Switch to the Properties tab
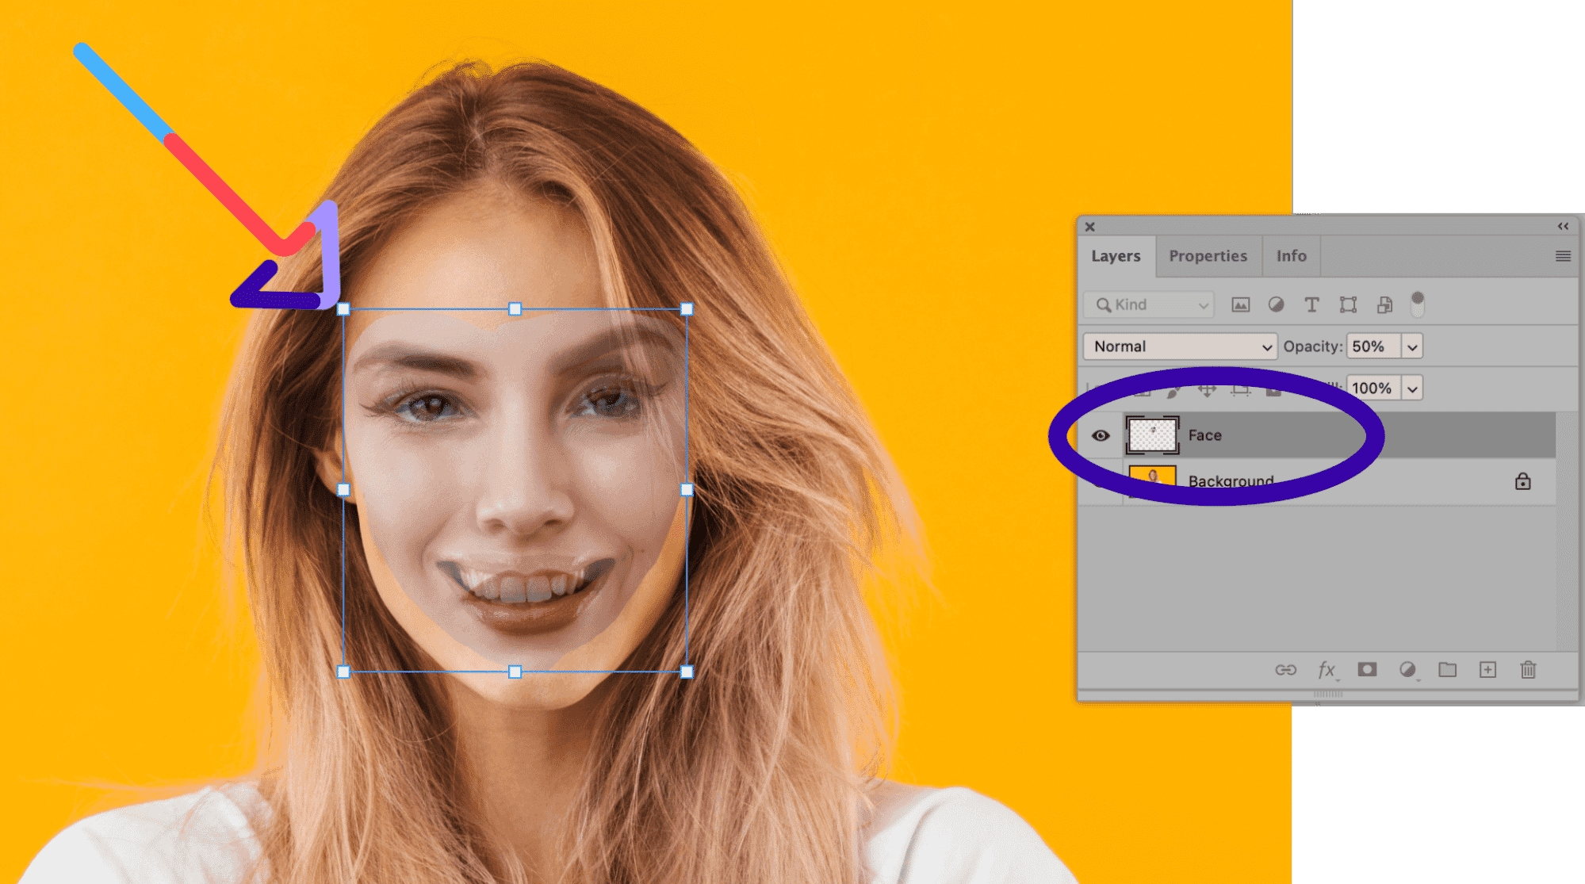 pos(1208,256)
